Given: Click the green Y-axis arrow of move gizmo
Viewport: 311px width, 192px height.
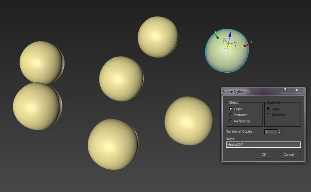Looking at the screenshot, I should (217, 36).
